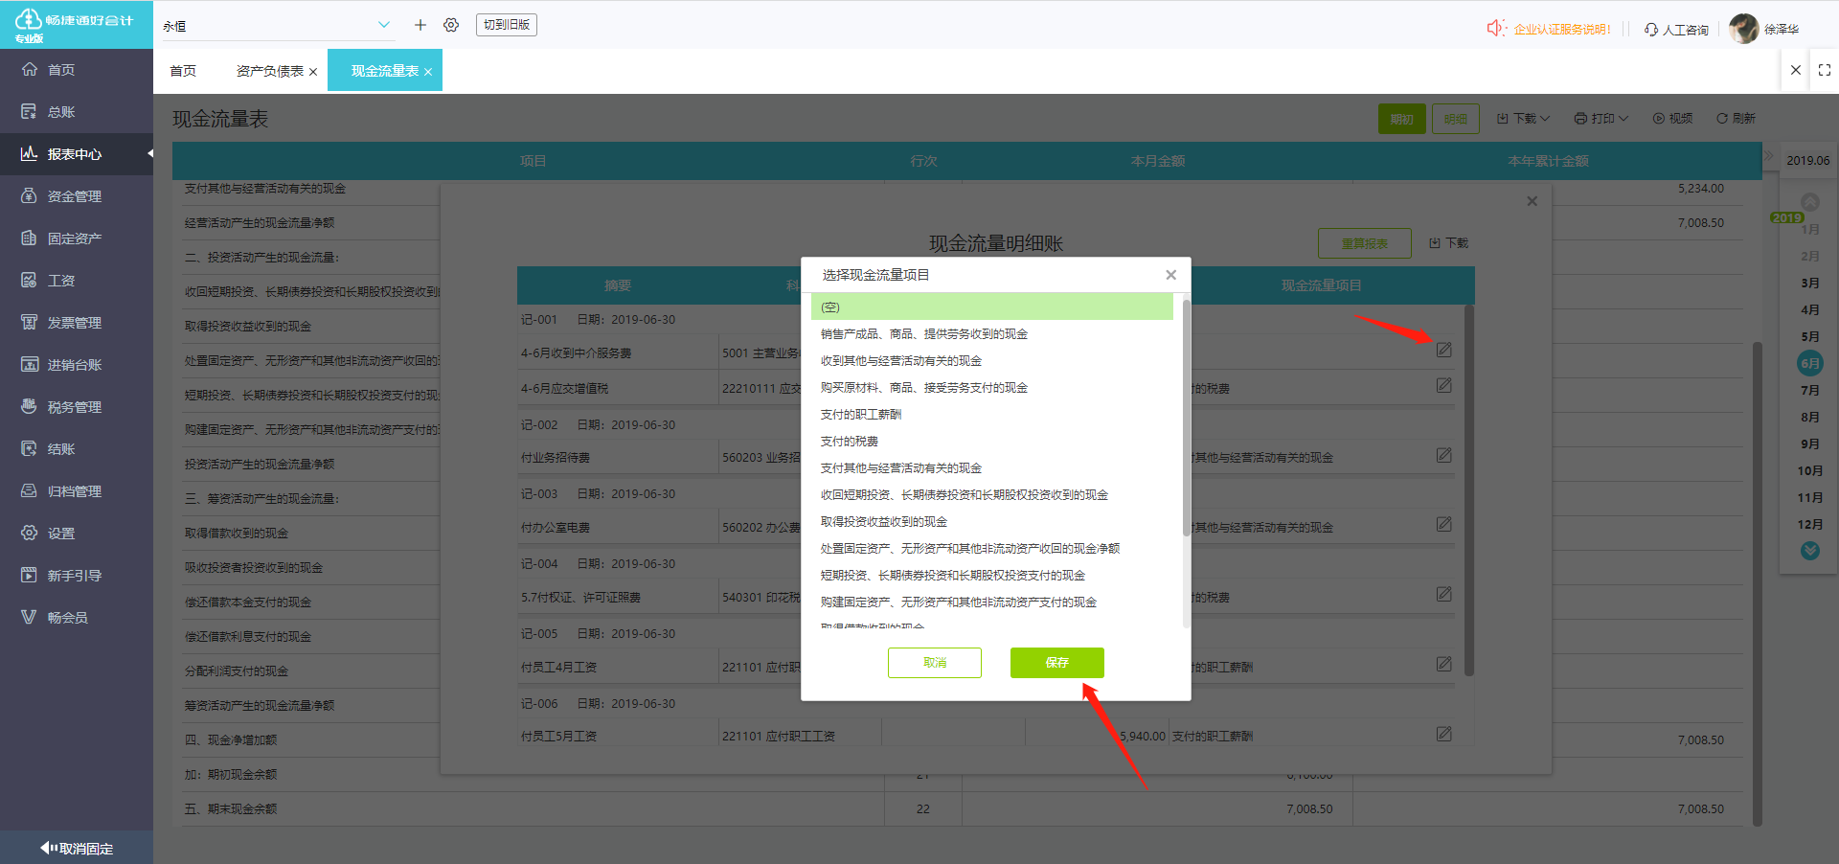Click edit icon for 4-6月收到中介服务费 row
Screen dimensions: 1839x864
pos(1443,351)
